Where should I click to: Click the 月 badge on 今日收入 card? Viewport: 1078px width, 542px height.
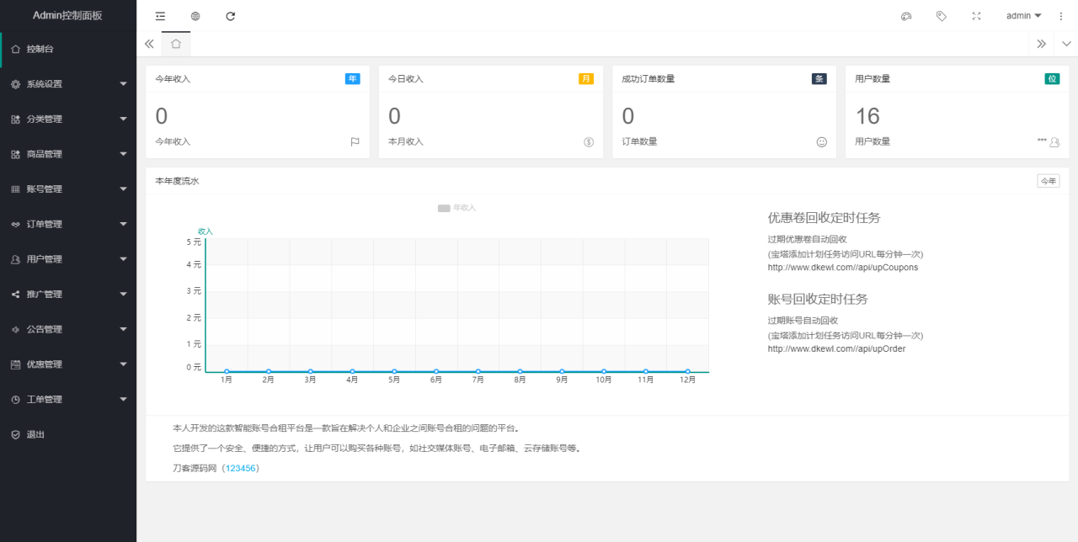586,78
